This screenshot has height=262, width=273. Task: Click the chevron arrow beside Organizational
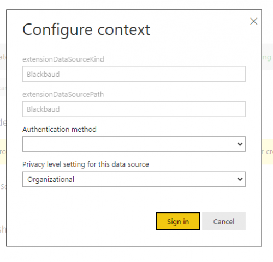240,179
